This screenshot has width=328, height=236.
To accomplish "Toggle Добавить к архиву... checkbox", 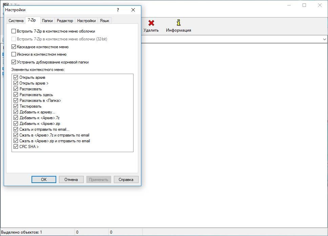I will [x=16, y=112].
